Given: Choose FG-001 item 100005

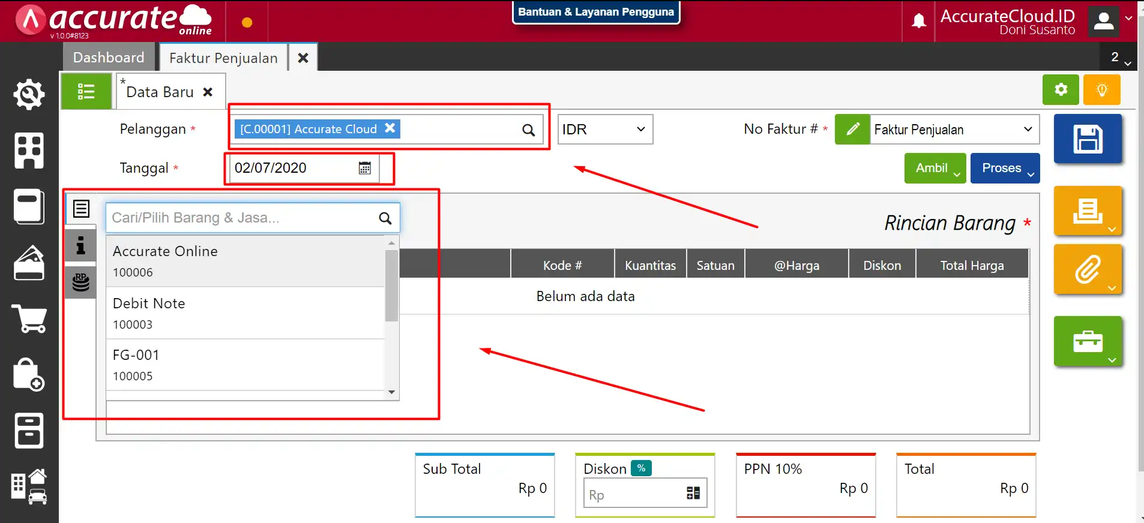Looking at the screenshot, I should [x=245, y=365].
